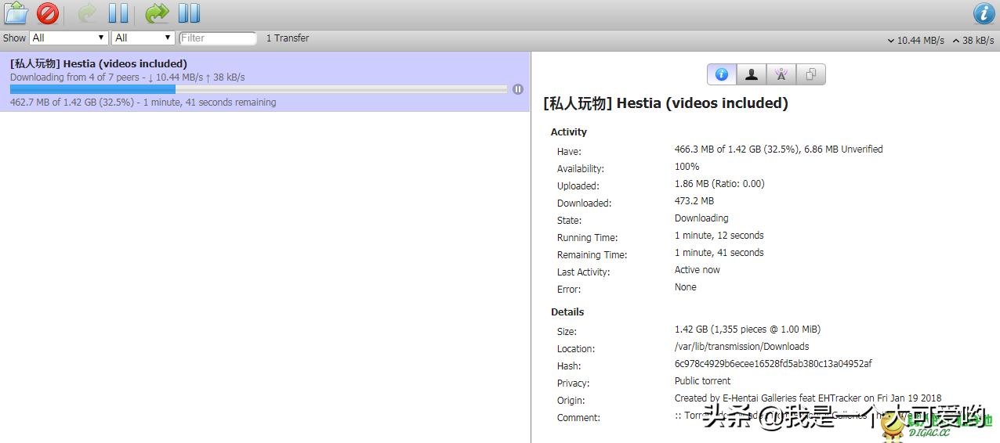The width and height of the screenshot is (1000, 443).
Task: Pause the selected torrents
Action: tap(118, 13)
